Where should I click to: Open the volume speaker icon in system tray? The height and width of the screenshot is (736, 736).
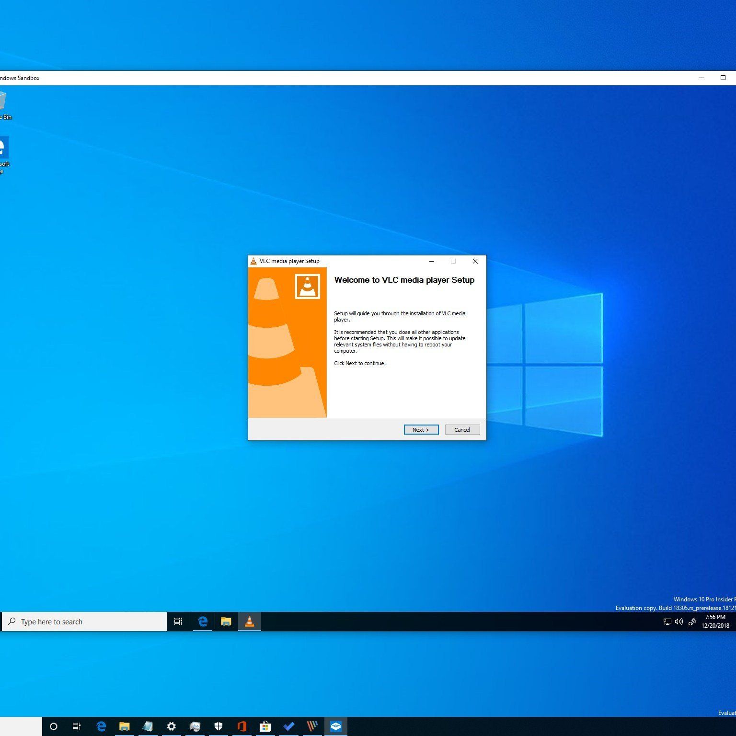click(678, 621)
